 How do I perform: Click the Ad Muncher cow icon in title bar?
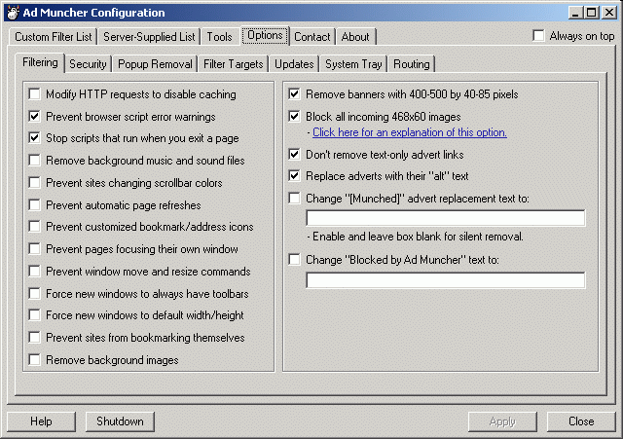tap(13, 13)
